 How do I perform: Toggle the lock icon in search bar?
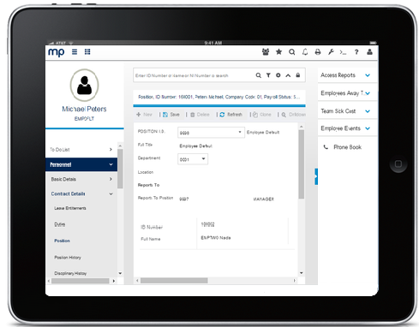[x=298, y=75]
